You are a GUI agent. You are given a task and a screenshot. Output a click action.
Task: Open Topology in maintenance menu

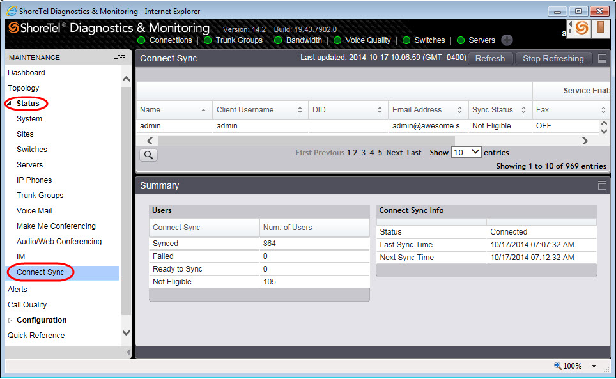[x=23, y=88]
